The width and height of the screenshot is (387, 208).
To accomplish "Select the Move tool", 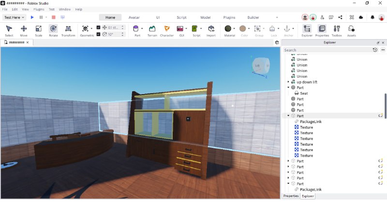I will [x=24, y=31].
